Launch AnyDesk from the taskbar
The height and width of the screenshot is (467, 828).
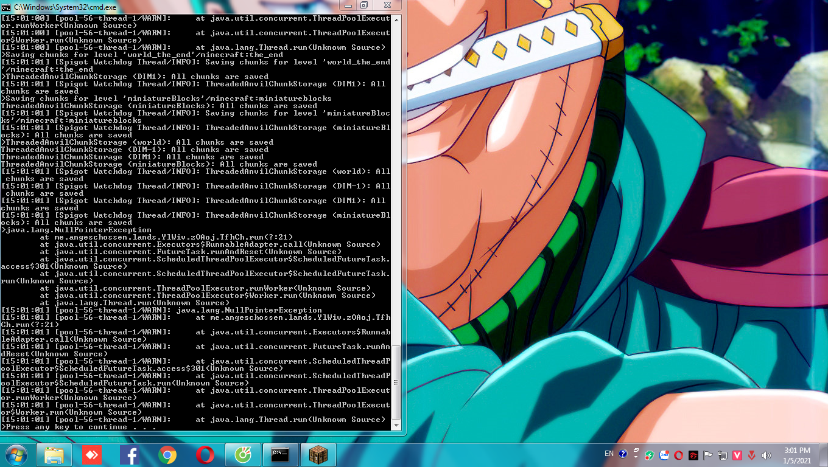pyautogui.click(x=92, y=455)
